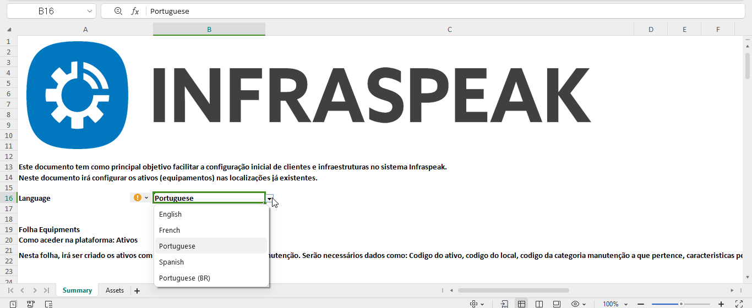The width and height of the screenshot is (752, 308).
Task: Switch to Normal view grid icon
Action: point(521,304)
